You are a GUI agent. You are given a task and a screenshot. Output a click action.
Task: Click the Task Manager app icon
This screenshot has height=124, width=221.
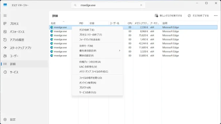tap(5, 5)
